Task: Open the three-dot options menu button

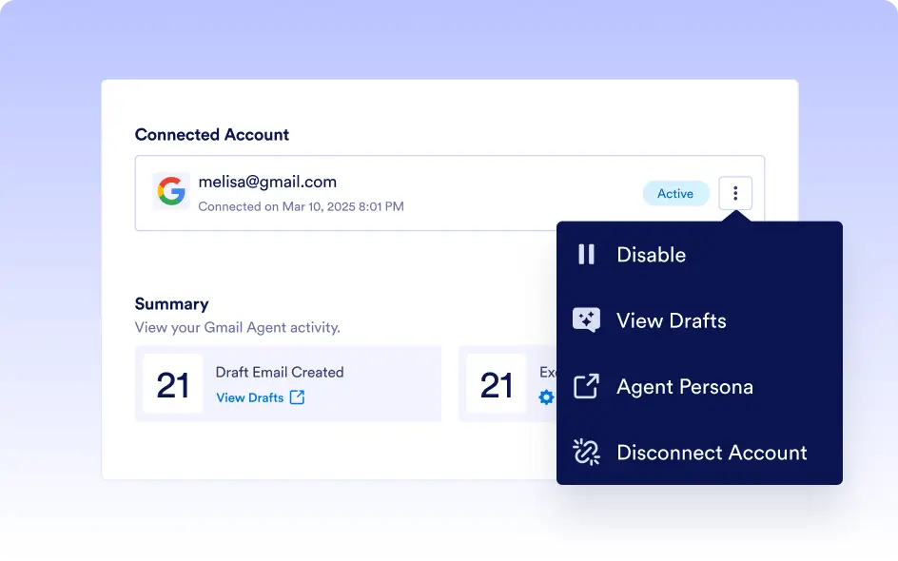Action: (x=735, y=193)
